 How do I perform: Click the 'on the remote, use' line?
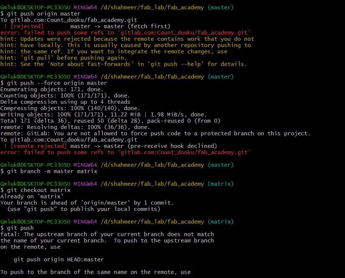(30, 247)
